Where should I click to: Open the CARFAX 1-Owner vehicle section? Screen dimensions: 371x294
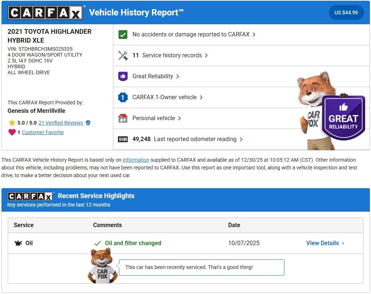point(164,97)
